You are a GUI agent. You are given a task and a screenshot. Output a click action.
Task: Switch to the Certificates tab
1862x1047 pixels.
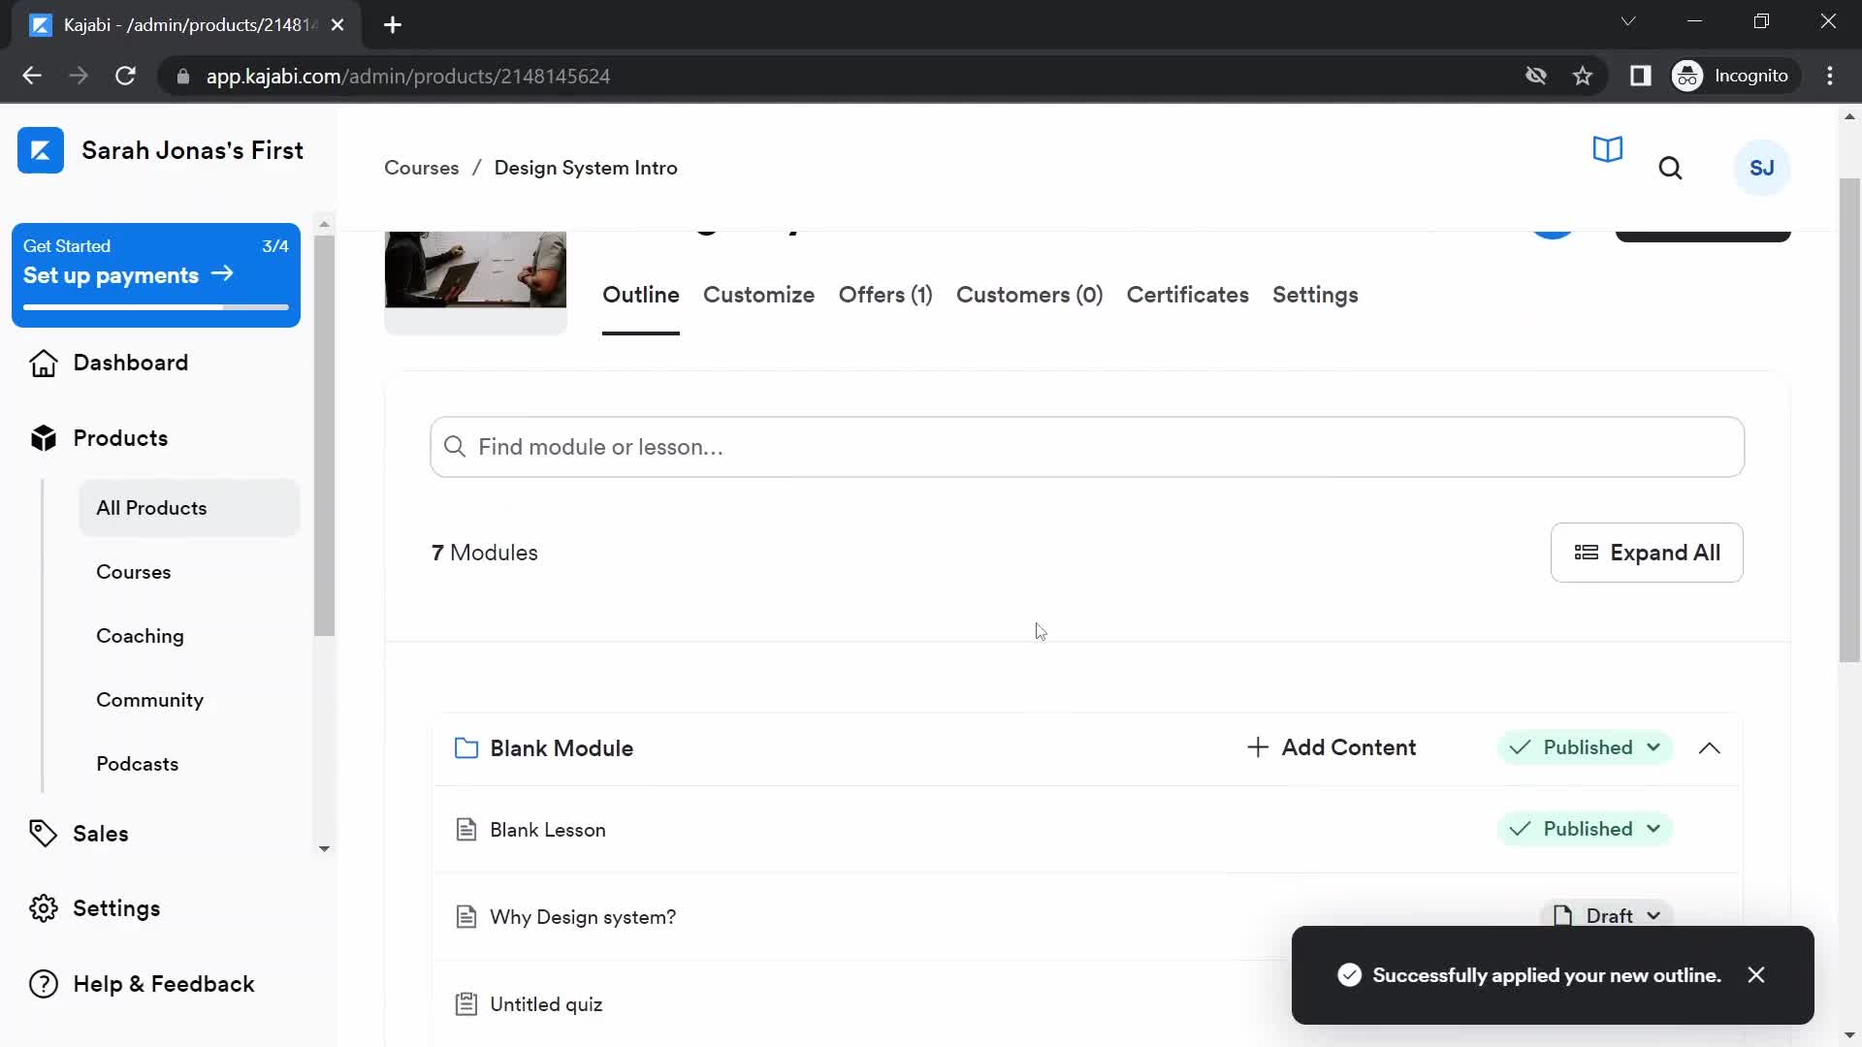click(1187, 296)
